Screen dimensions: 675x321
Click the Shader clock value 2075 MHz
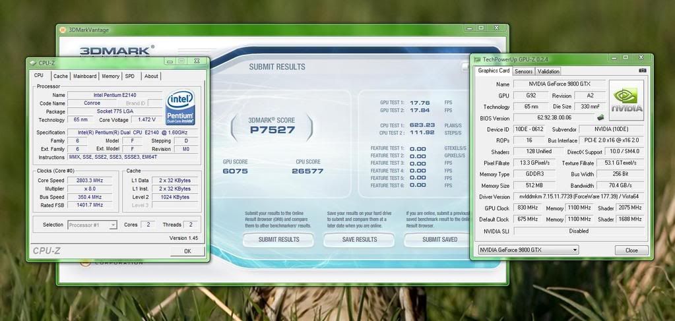(x=631, y=208)
